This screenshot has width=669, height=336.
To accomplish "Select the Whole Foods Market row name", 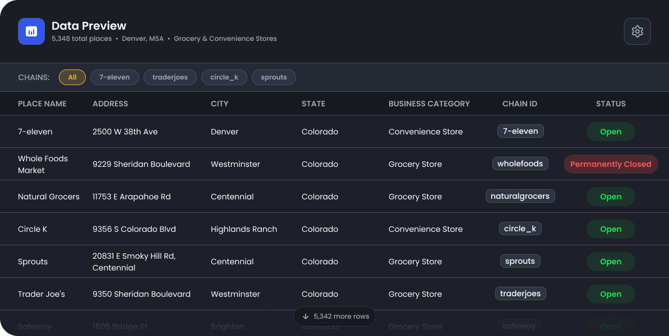I will tap(43, 164).
